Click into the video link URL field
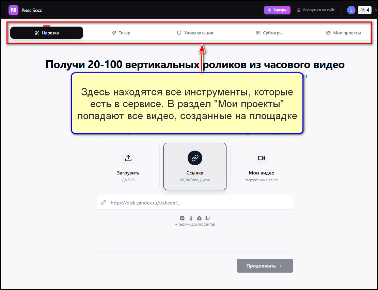This screenshot has width=378, height=290. pos(199,202)
